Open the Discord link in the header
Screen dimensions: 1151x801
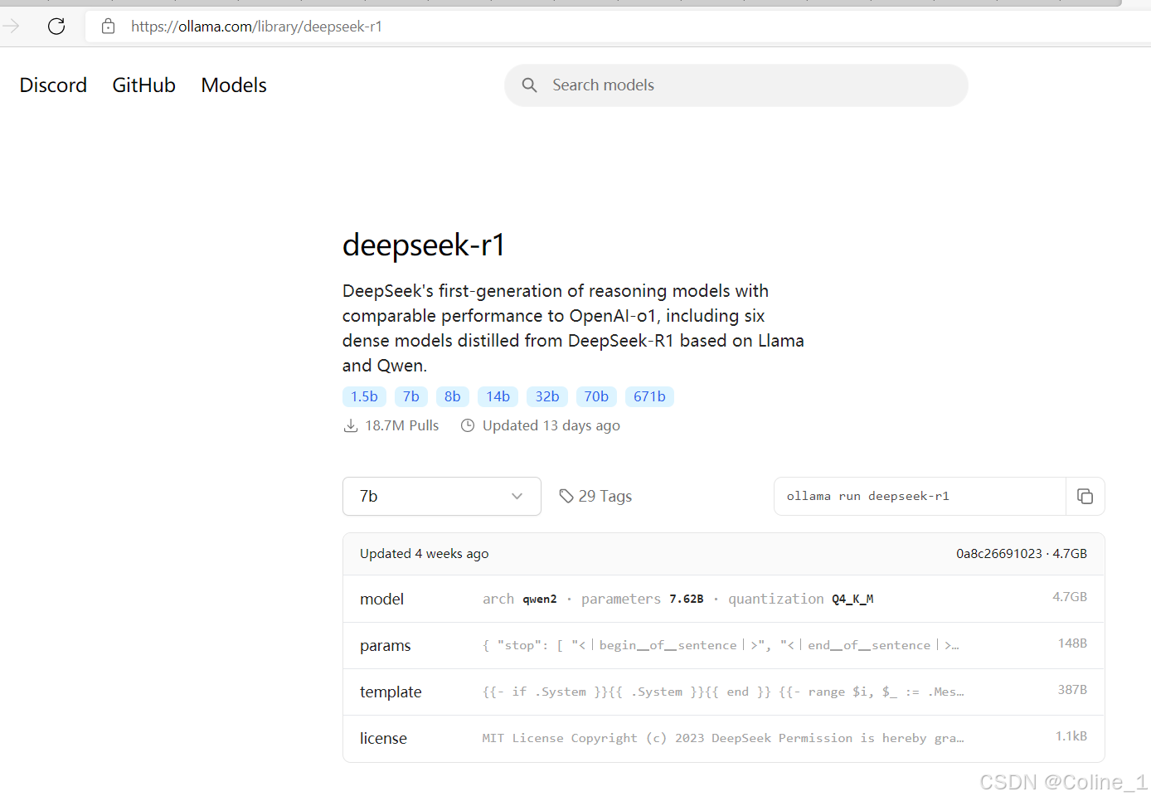tap(53, 85)
